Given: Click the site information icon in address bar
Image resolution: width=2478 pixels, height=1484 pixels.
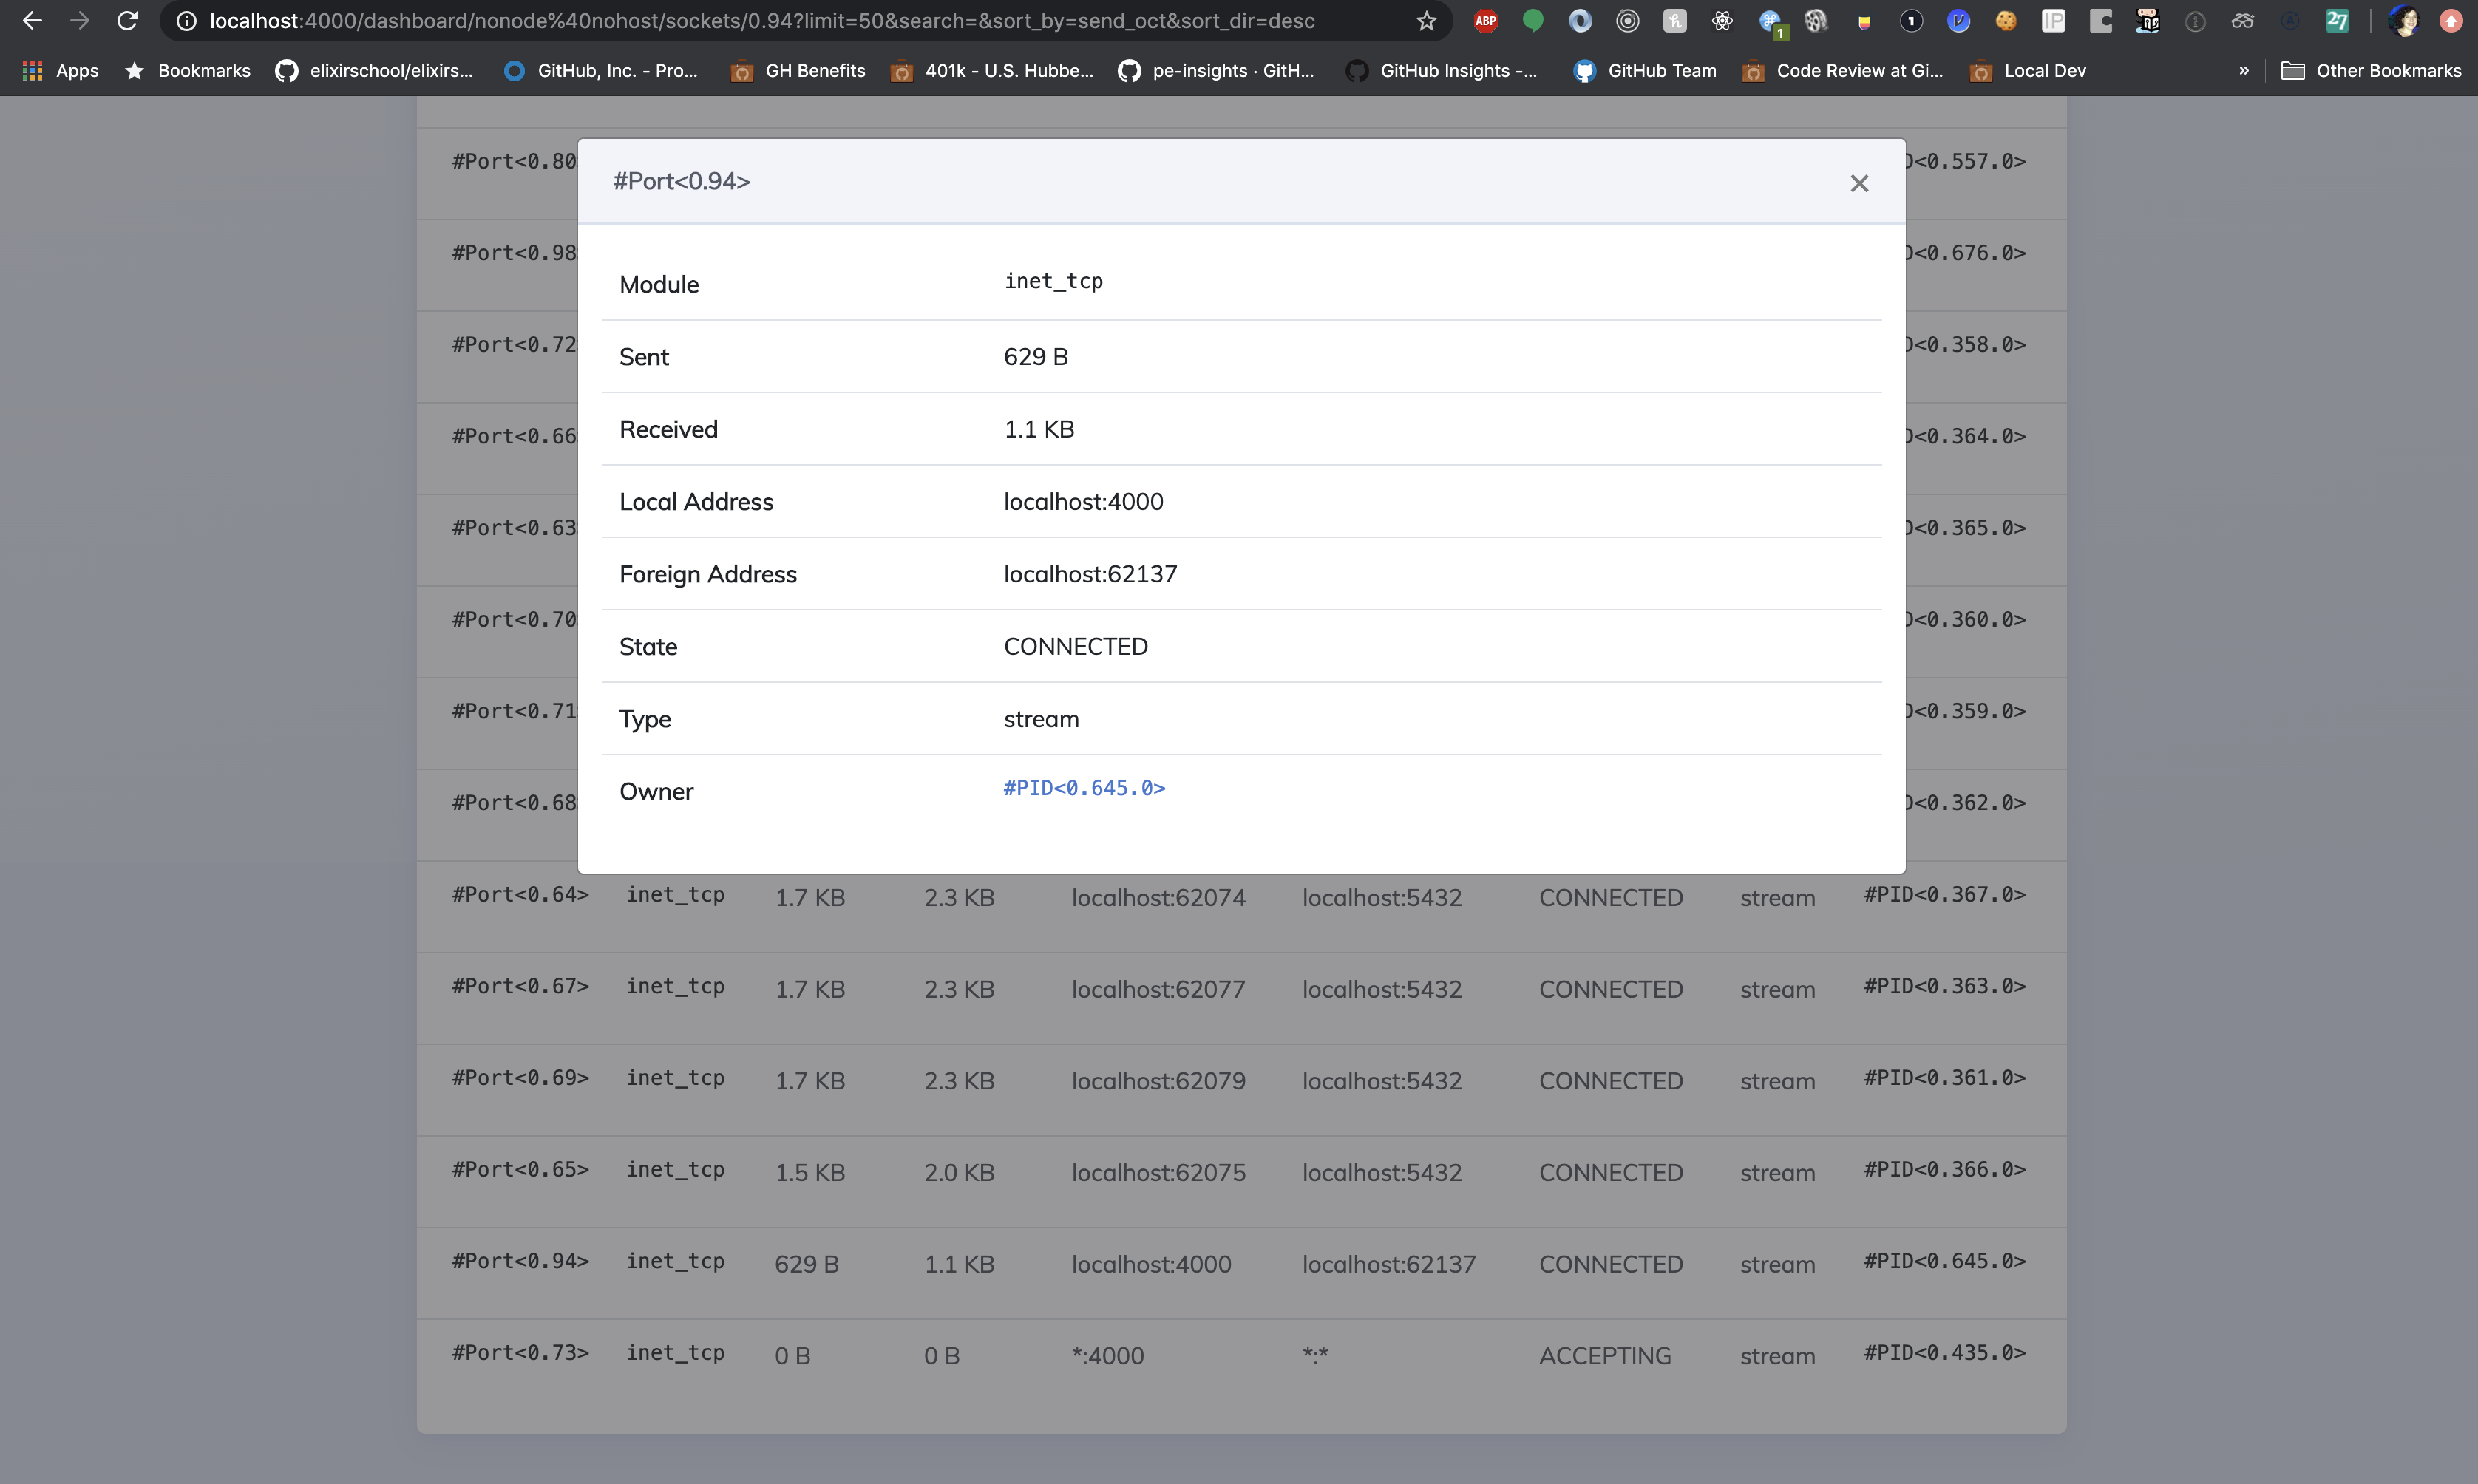Looking at the screenshot, I should 186,21.
